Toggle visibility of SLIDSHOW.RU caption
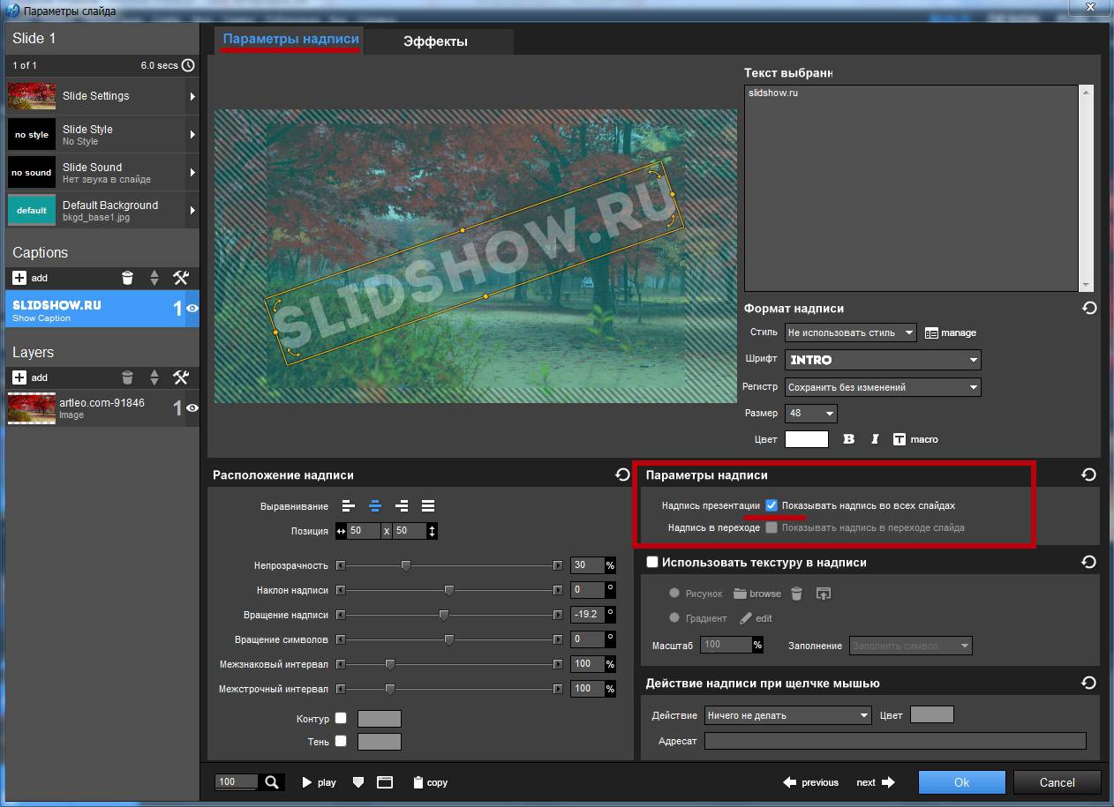 point(192,309)
